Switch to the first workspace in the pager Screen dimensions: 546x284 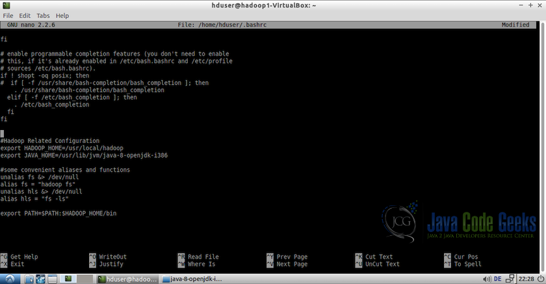(x=68, y=279)
